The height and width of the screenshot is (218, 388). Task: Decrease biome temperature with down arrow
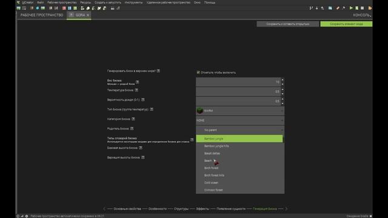[283, 94]
